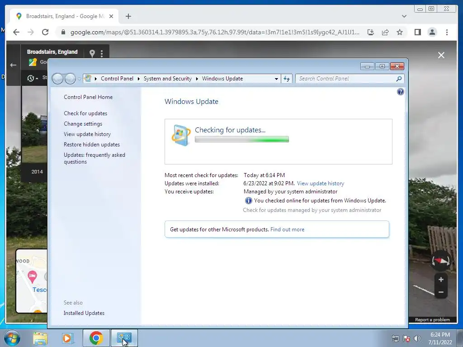
Task: Open File Explorer from the taskbar
Action: (x=40, y=338)
